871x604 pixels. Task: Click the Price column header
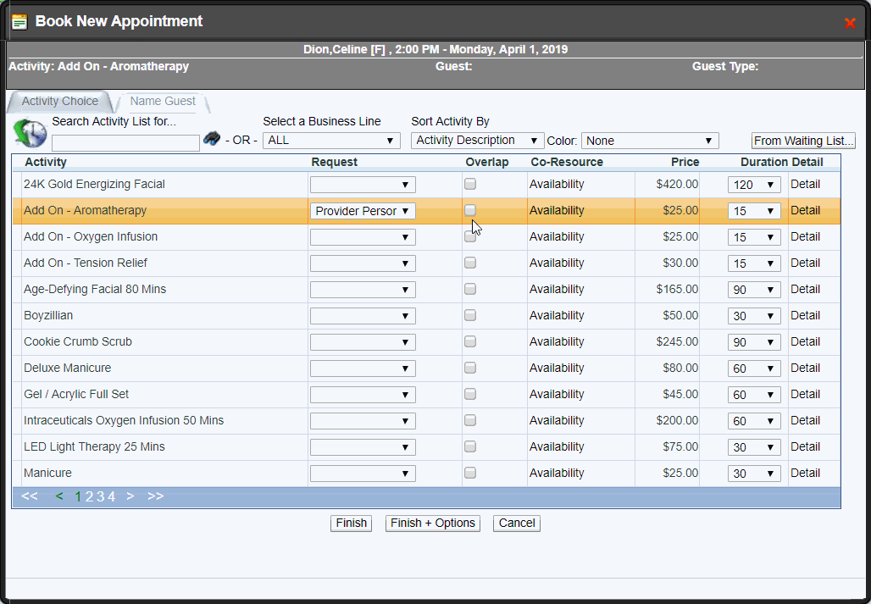[685, 162]
